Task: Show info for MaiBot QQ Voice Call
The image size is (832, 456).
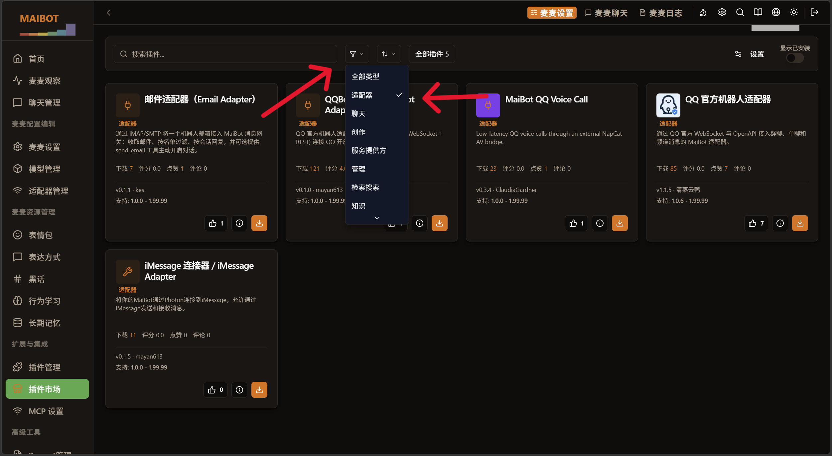Action: 600,223
